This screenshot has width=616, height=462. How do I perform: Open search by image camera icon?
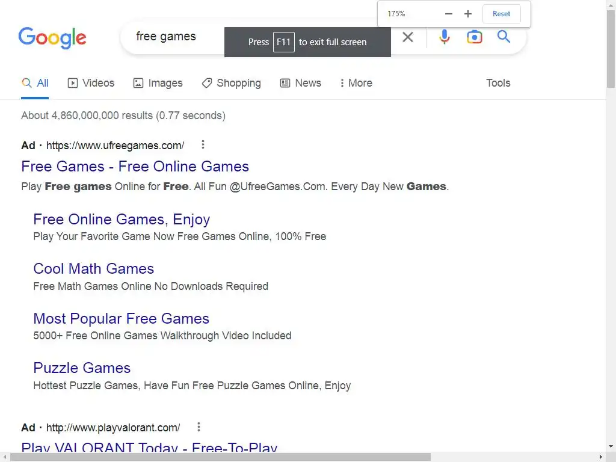point(474,37)
